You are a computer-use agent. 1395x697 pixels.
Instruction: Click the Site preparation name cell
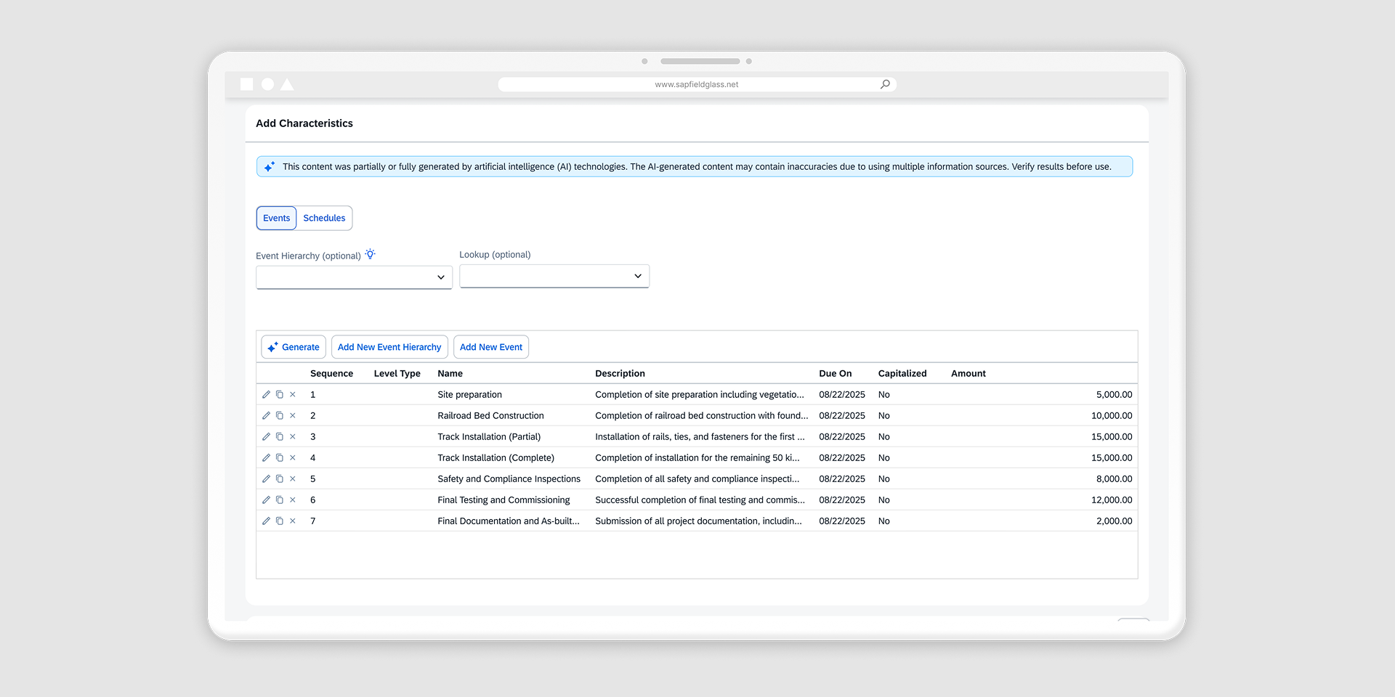(470, 395)
